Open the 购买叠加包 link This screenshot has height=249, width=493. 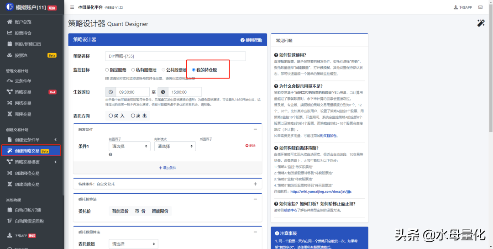coord(329,136)
